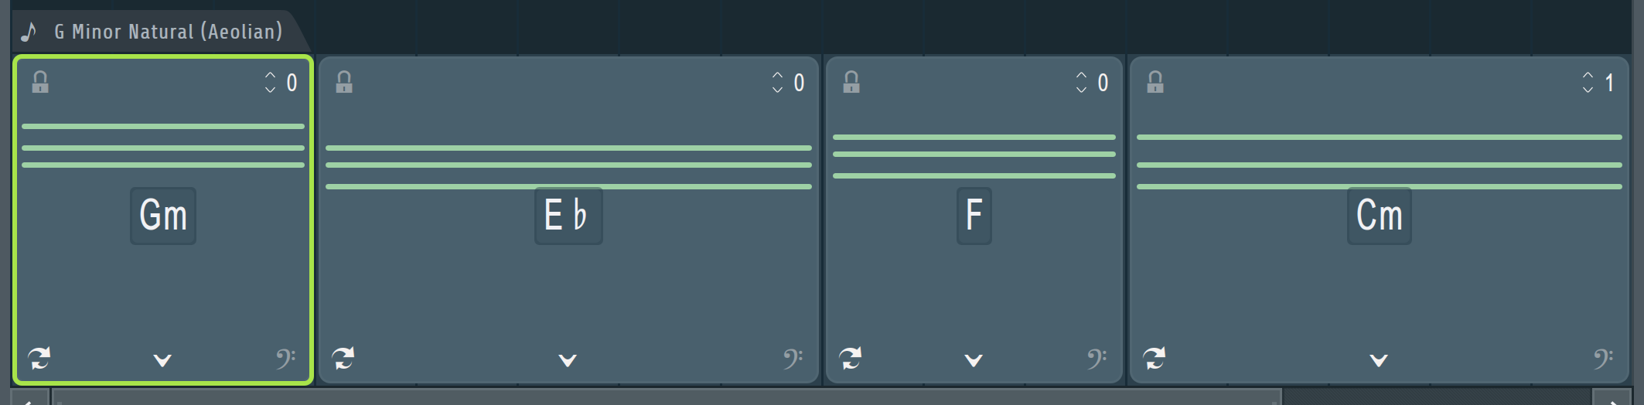
Task: Click the Cm chord label button
Action: point(1380,216)
